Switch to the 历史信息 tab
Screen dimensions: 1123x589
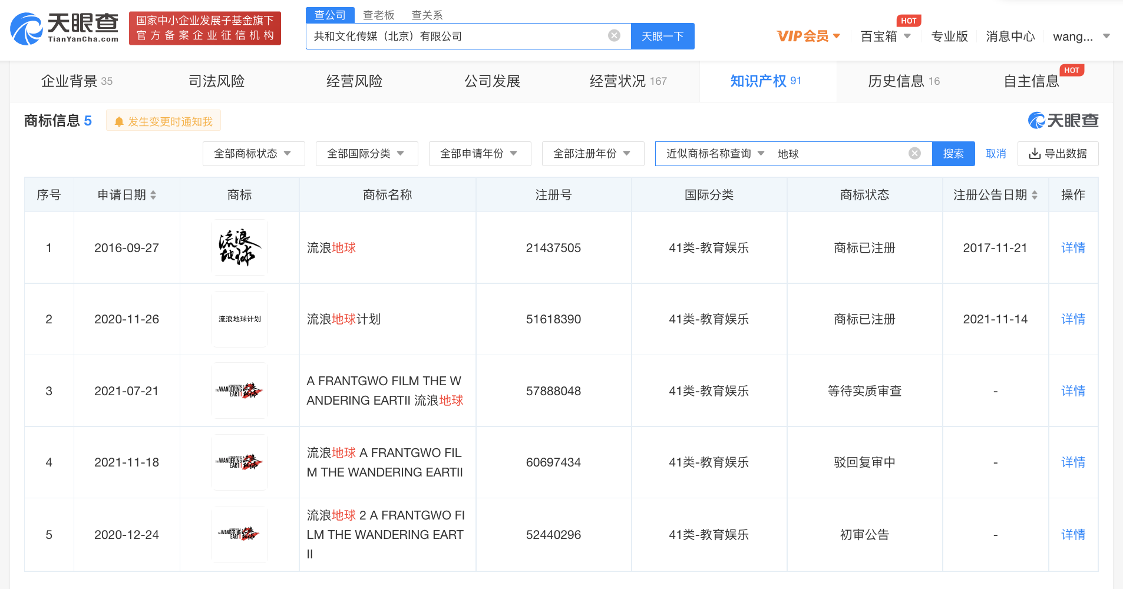tap(904, 81)
